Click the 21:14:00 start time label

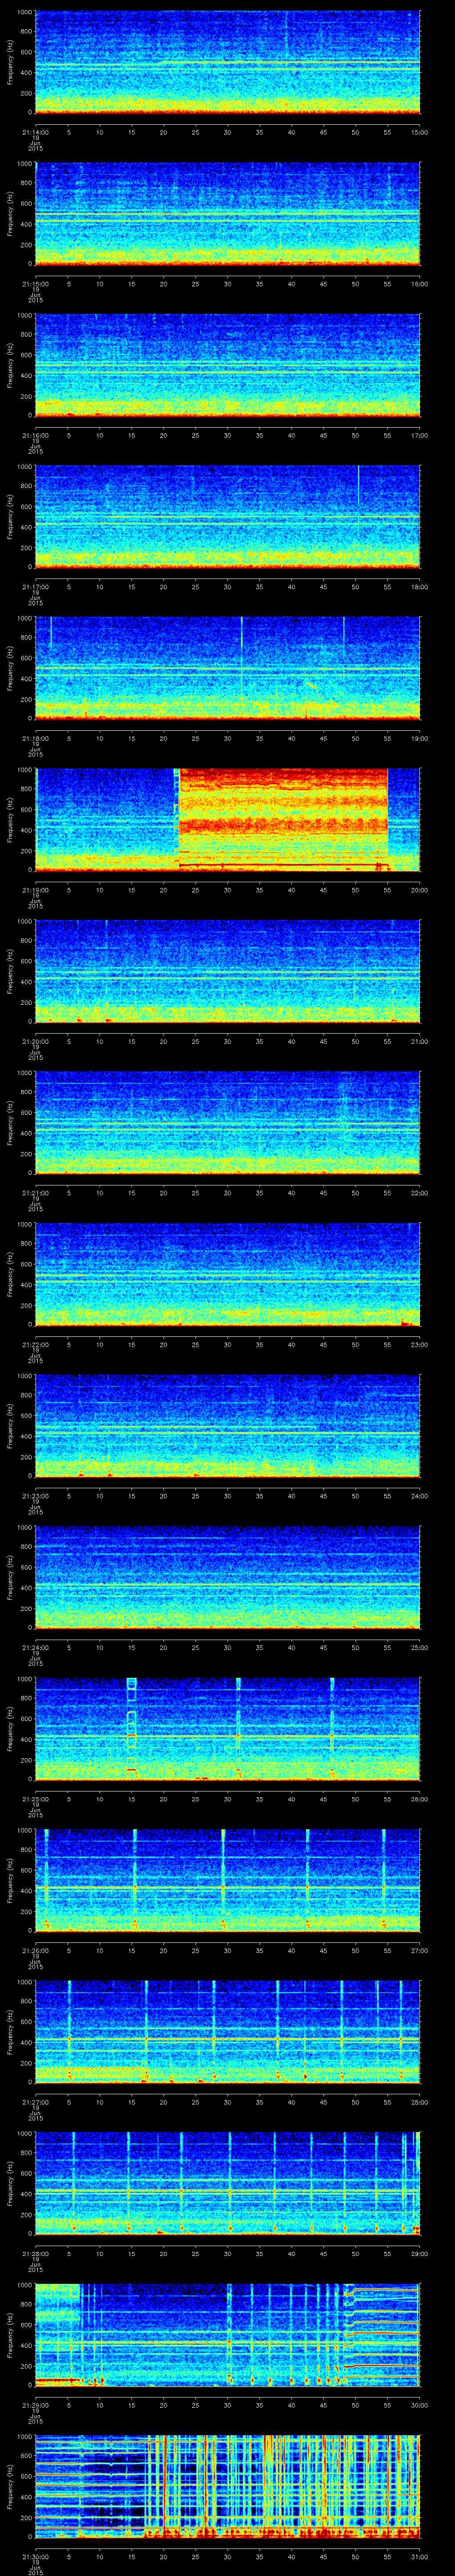pyautogui.click(x=35, y=132)
